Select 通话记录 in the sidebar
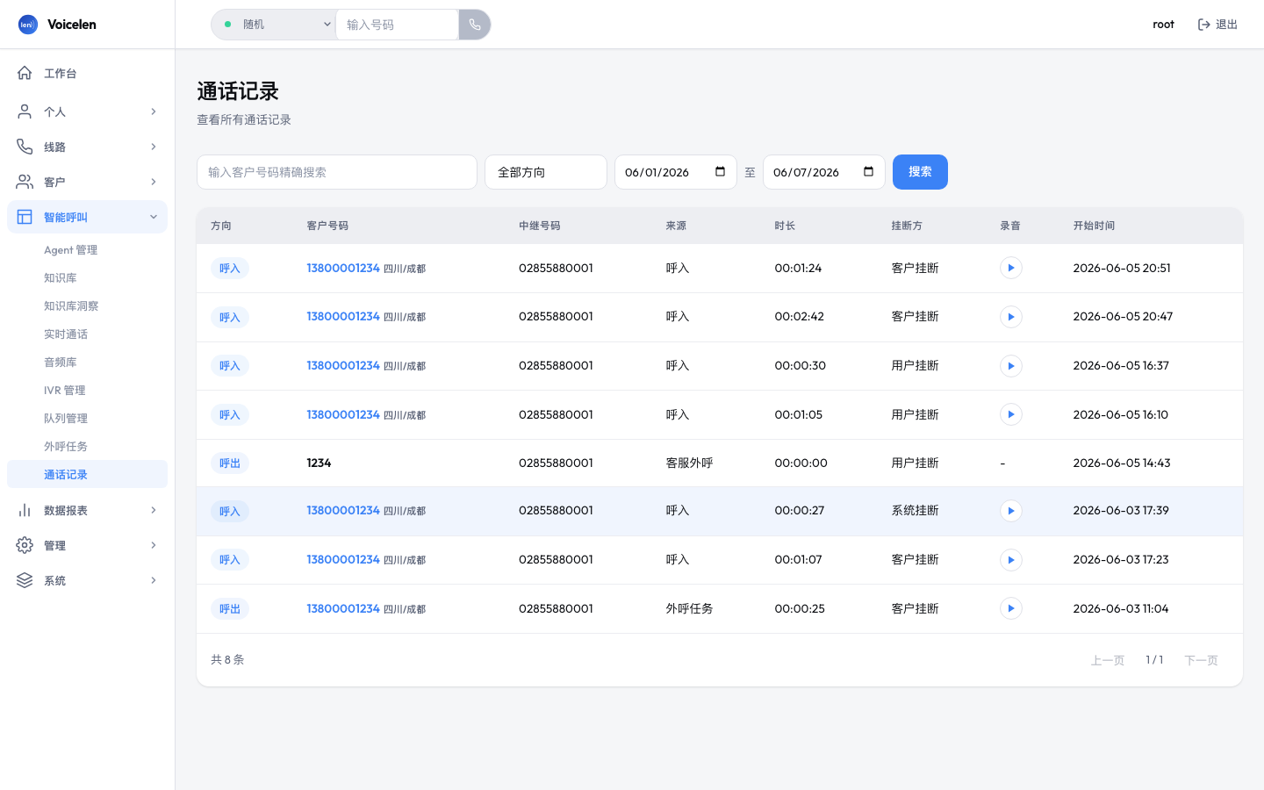The width and height of the screenshot is (1264, 790). coord(87,474)
